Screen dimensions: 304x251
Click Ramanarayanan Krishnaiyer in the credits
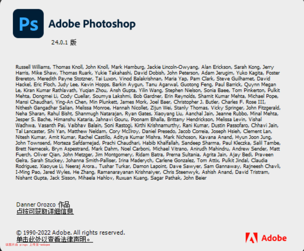[128, 172]
